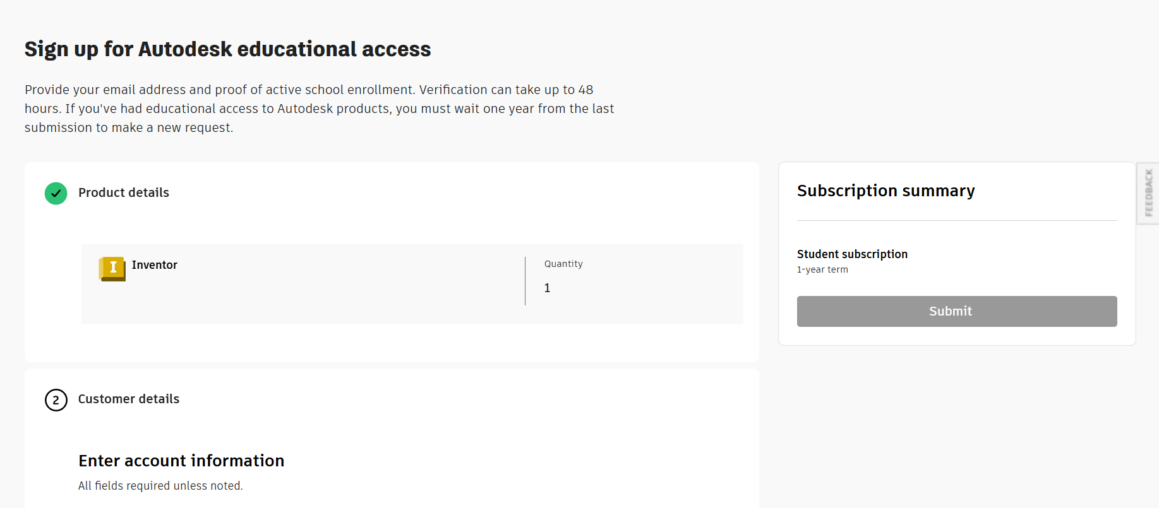Click the divider line under Subscription summary
The height and width of the screenshot is (508, 1159).
[957, 221]
